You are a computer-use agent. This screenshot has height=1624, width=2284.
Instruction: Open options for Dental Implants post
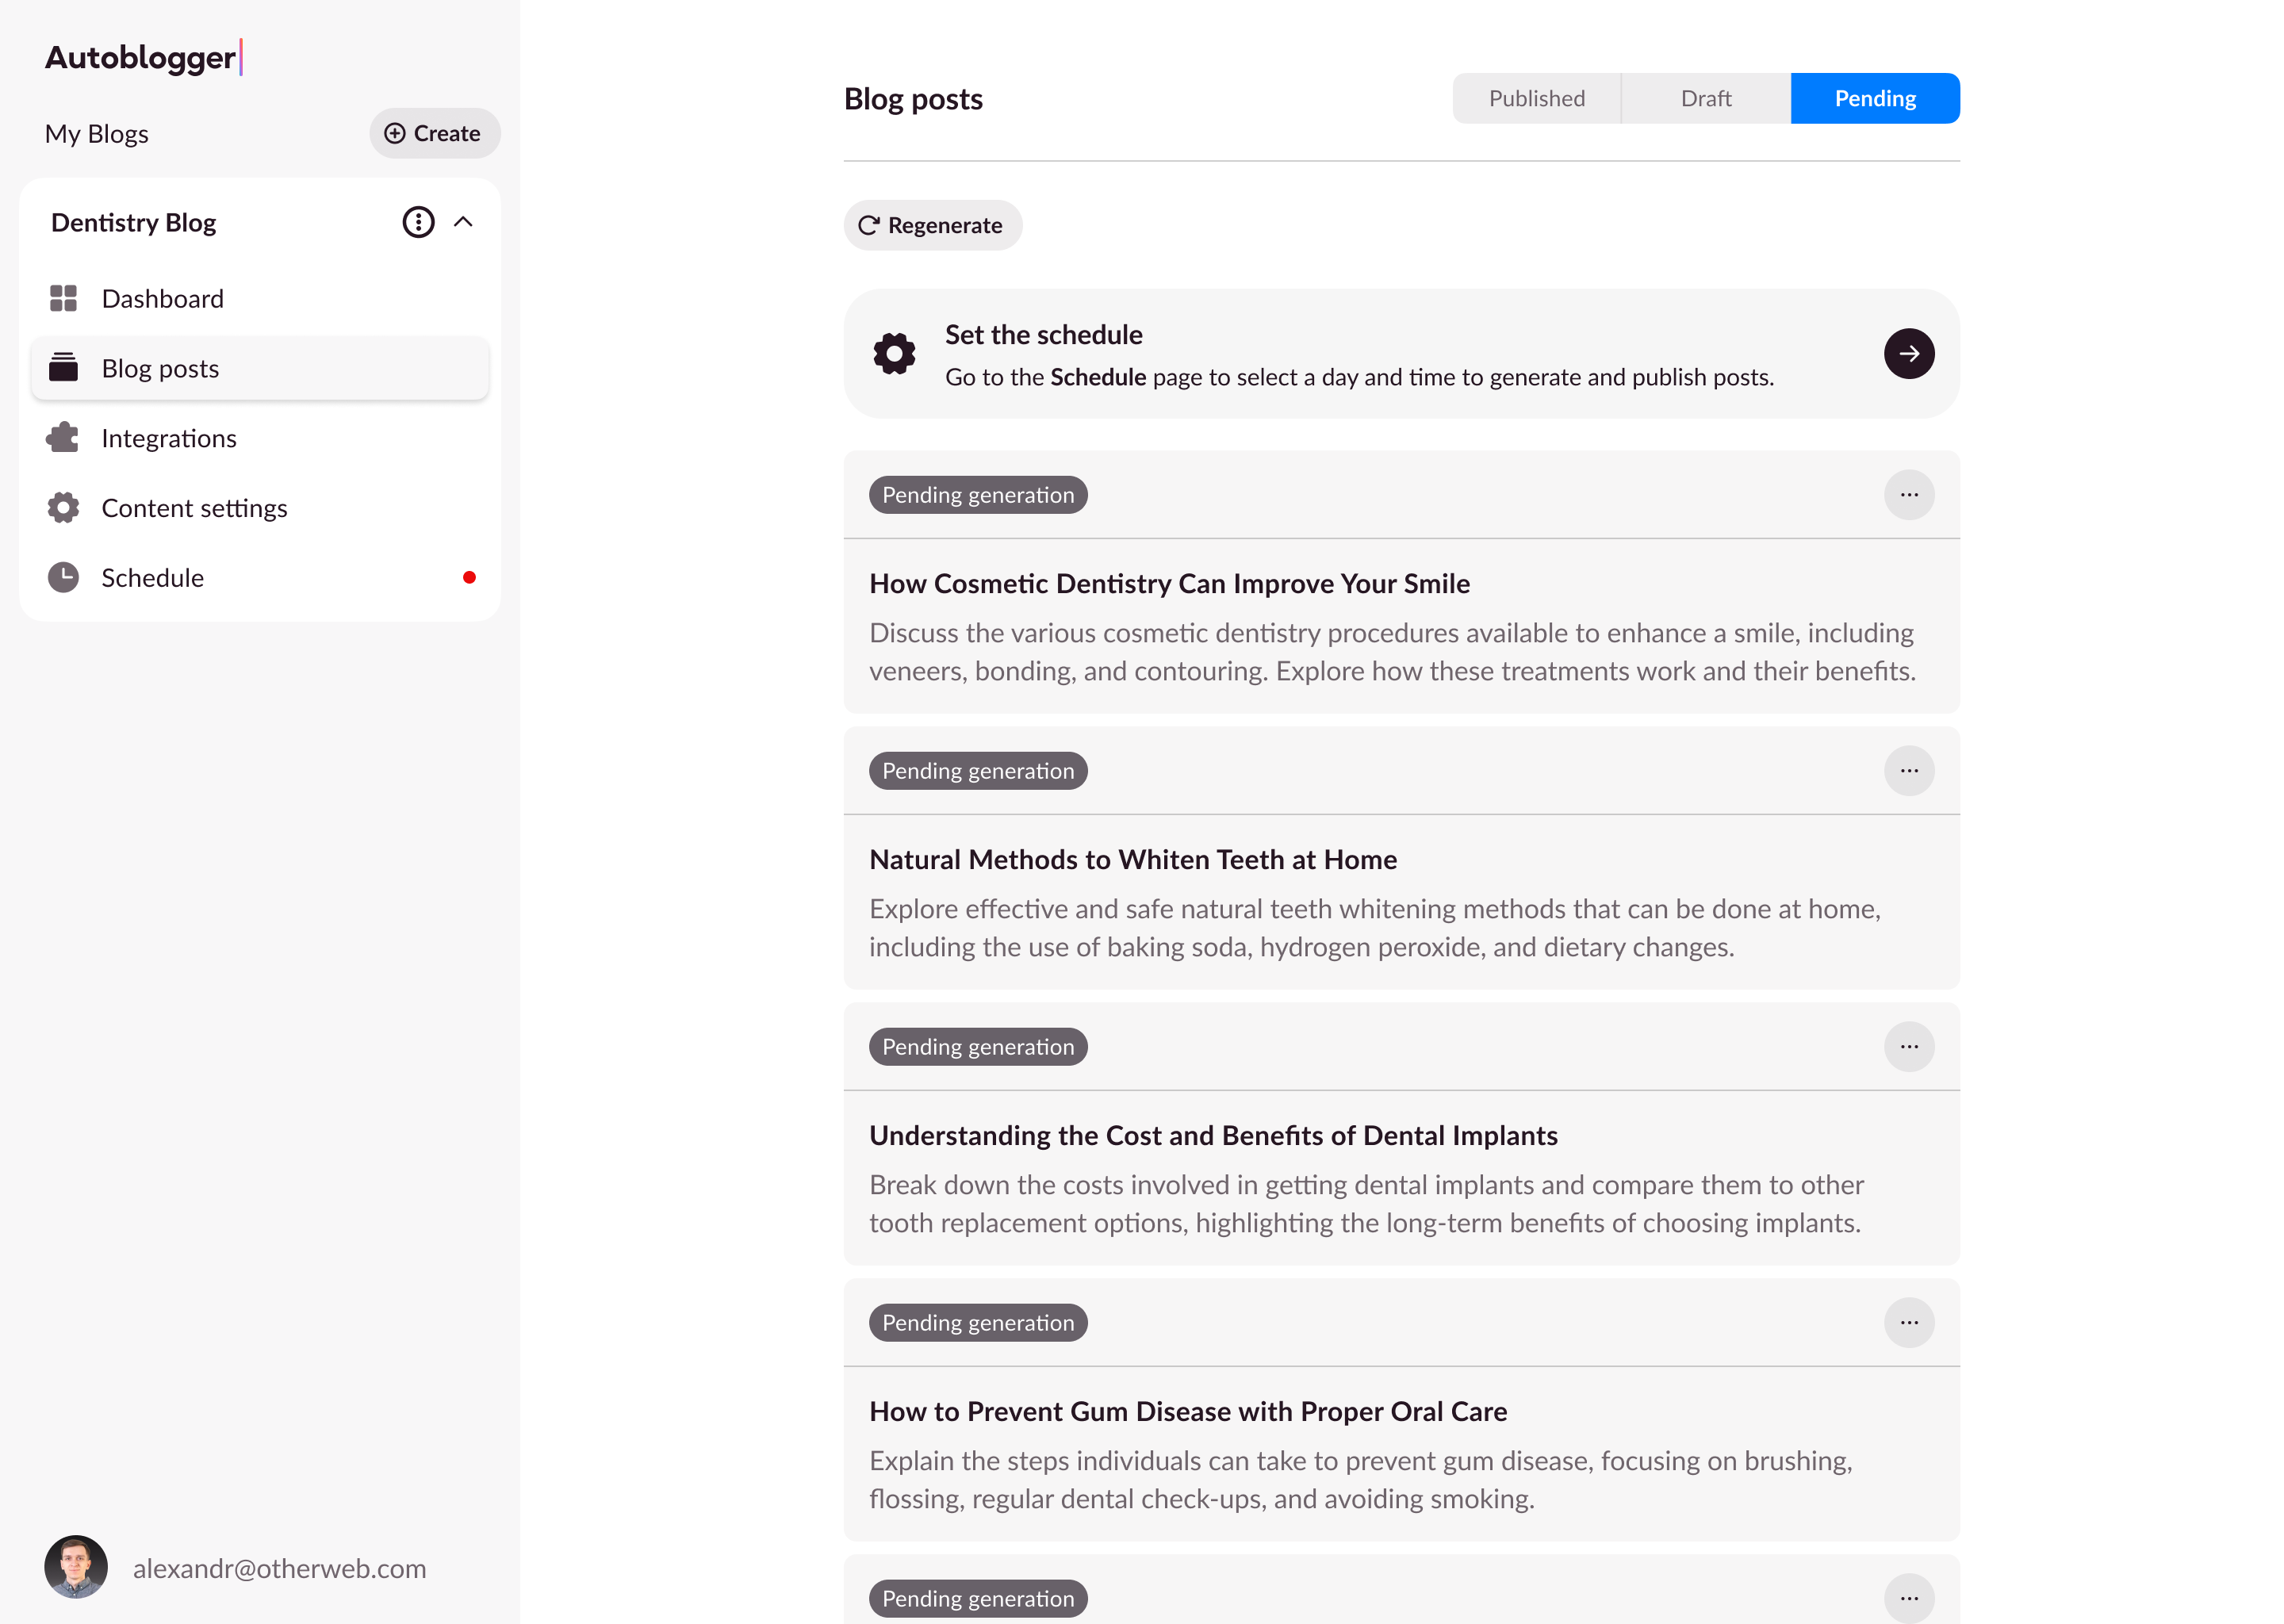coord(1908,1047)
